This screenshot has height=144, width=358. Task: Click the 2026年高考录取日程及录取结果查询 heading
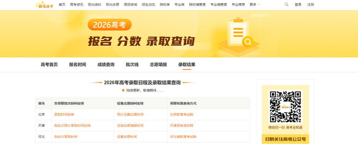[142, 83]
